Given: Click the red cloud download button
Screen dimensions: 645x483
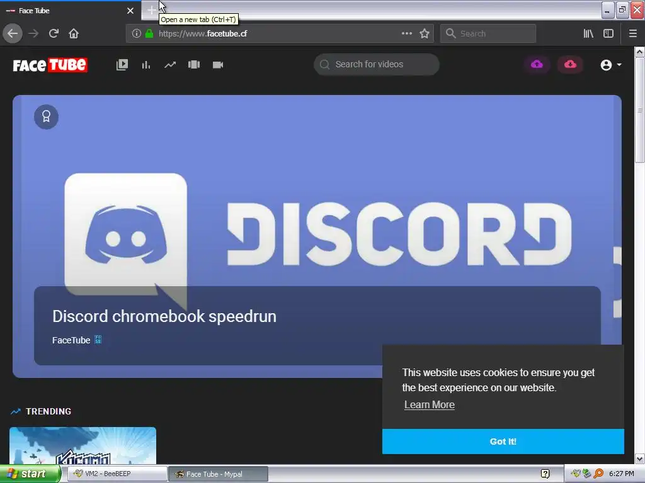Looking at the screenshot, I should [x=570, y=65].
